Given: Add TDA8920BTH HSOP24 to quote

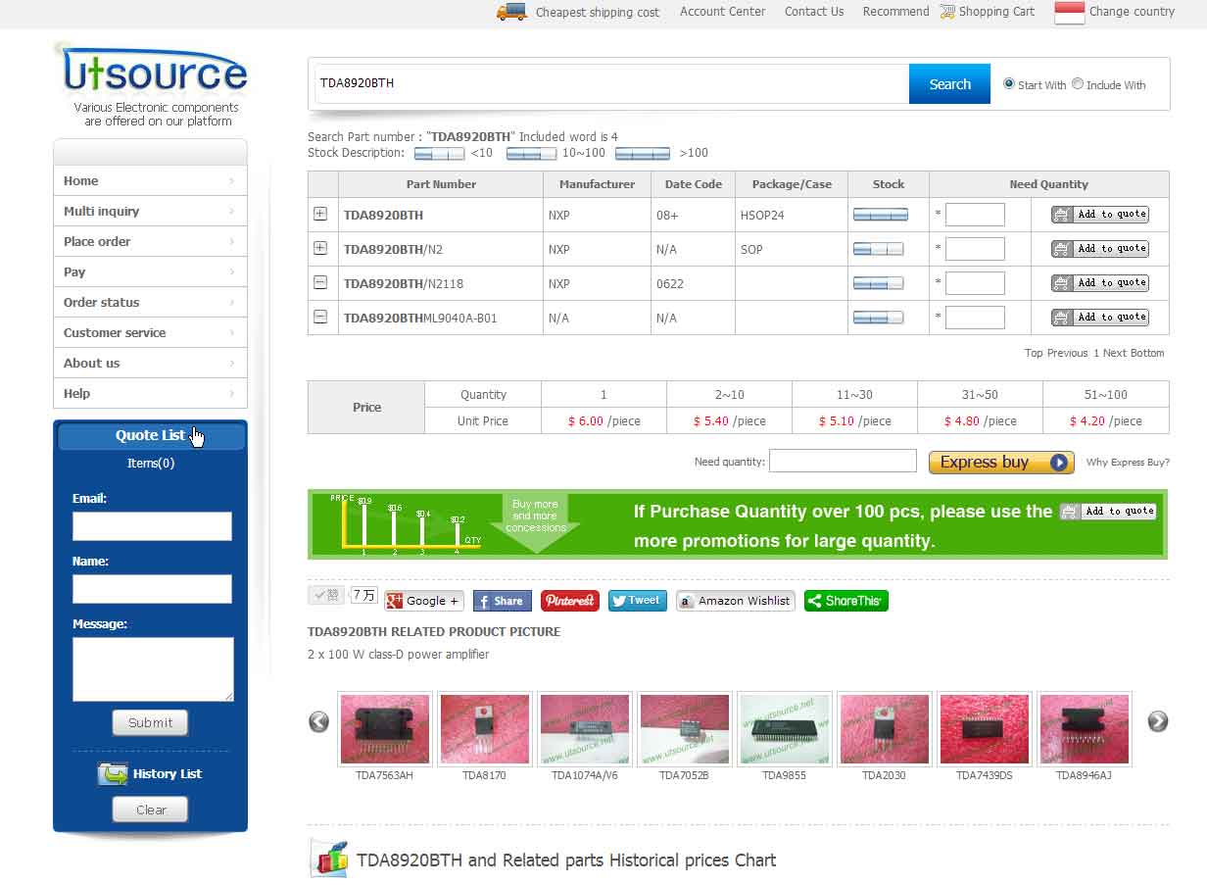Looking at the screenshot, I should click(x=1100, y=214).
